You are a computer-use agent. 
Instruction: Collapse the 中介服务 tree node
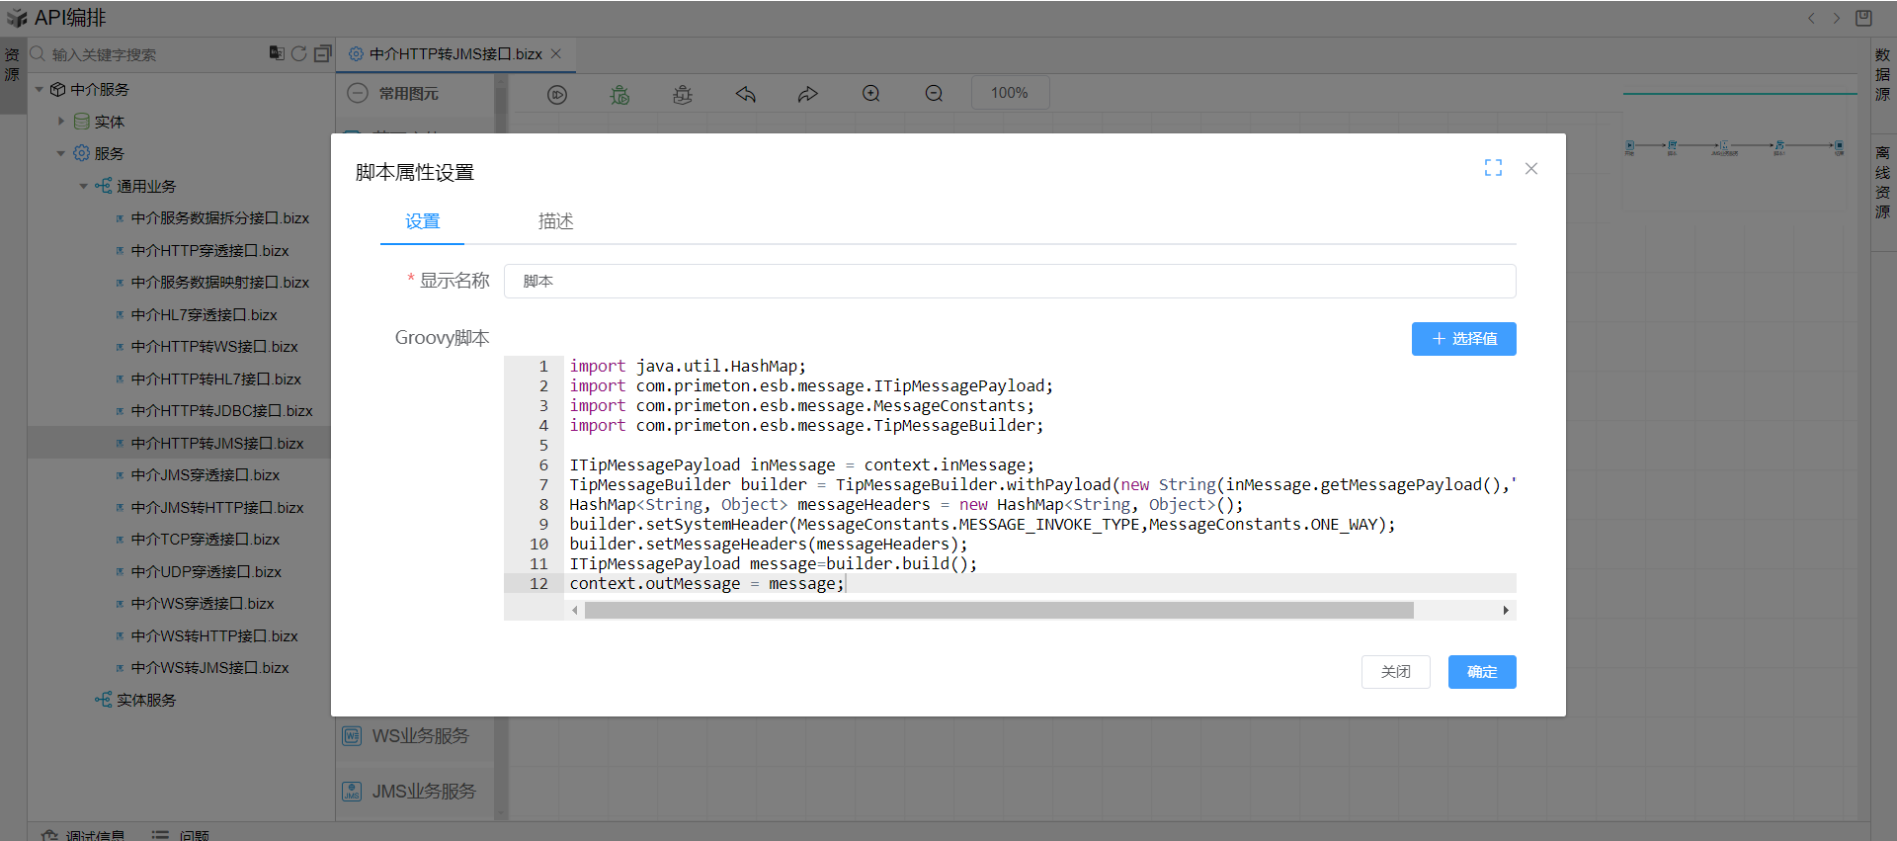(40, 90)
